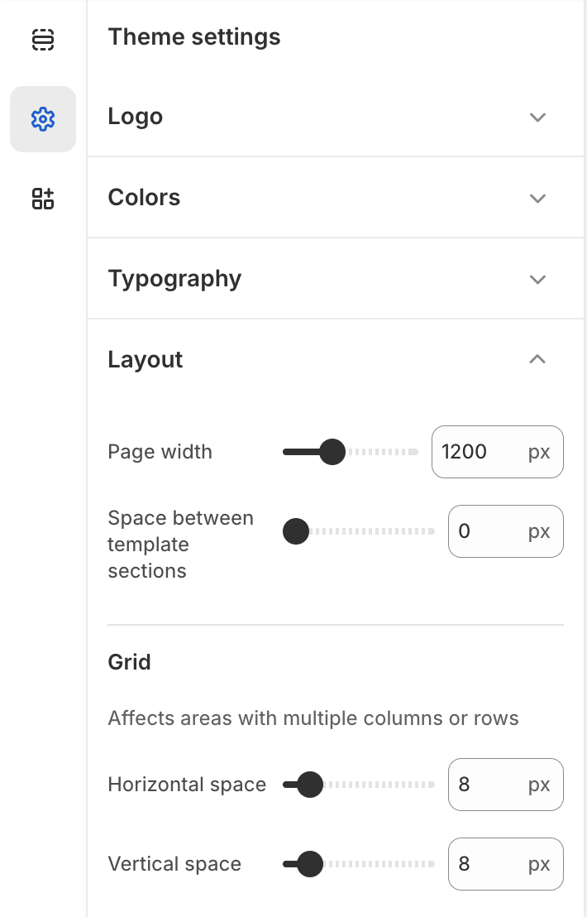Image resolution: width=587 pixels, height=917 pixels.
Task: Select the Theme settings gear icon
Action: (43, 119)
